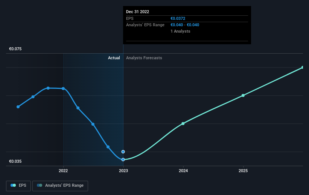This screenshot has width=309, height=195.
Task: Click the €0.0372 EPS value in tooltip
Action: (x=178, y=18)
